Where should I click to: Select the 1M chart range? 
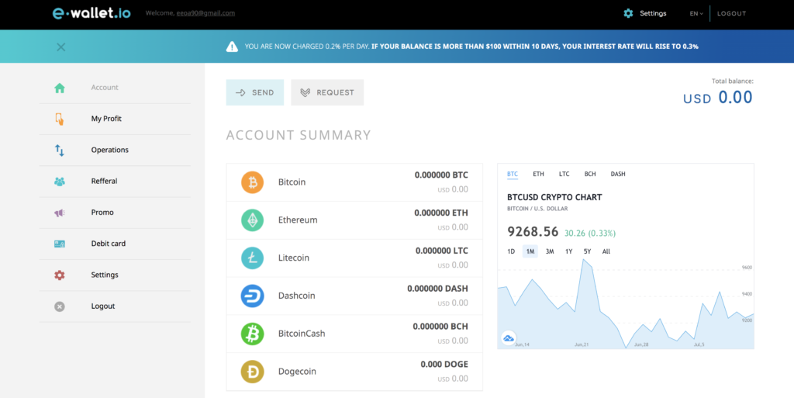click(x=530, y=251)
